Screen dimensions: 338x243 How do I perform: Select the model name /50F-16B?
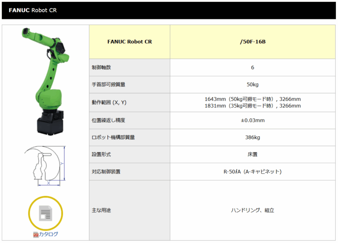click(253, 42)
